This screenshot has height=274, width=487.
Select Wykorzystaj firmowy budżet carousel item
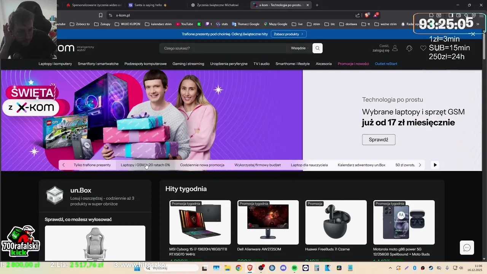258,165
